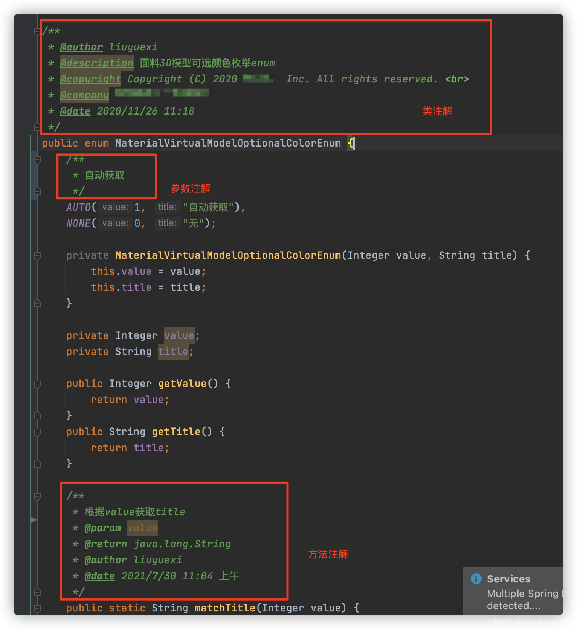Click fold end marker below 自动获取 comment
This screenshot has height=629, width=577.
37,191
